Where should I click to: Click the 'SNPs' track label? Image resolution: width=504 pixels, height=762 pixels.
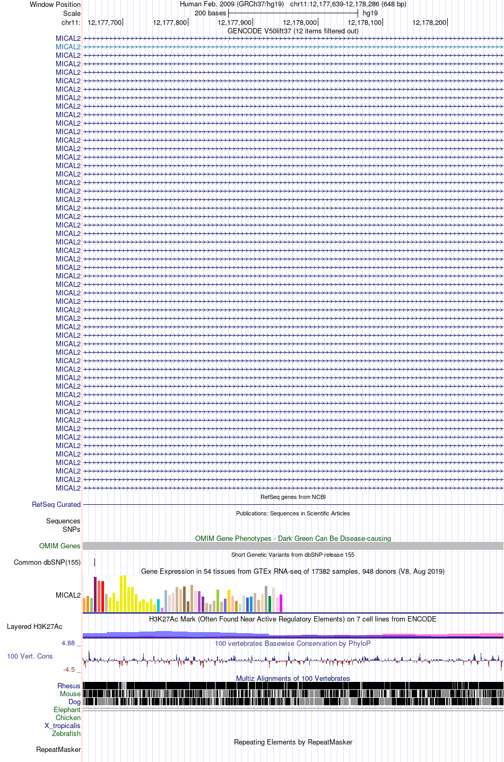72,529
